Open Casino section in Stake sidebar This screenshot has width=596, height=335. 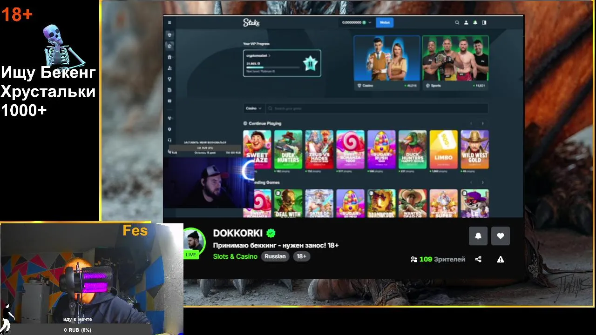coord(169,35)
